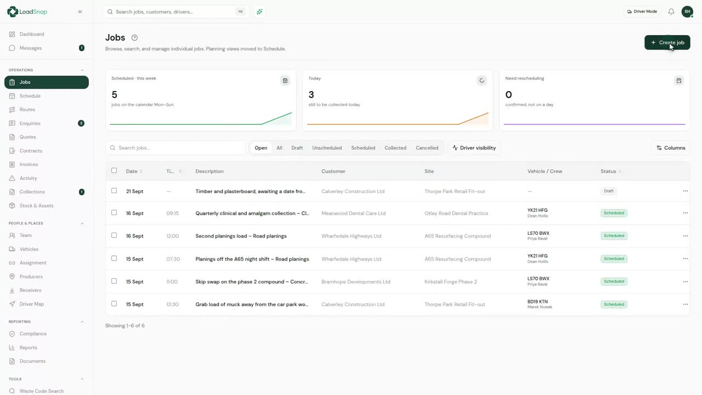Toggle Driver visibility button
702x395 pixels.
click(x=474, y=148)
